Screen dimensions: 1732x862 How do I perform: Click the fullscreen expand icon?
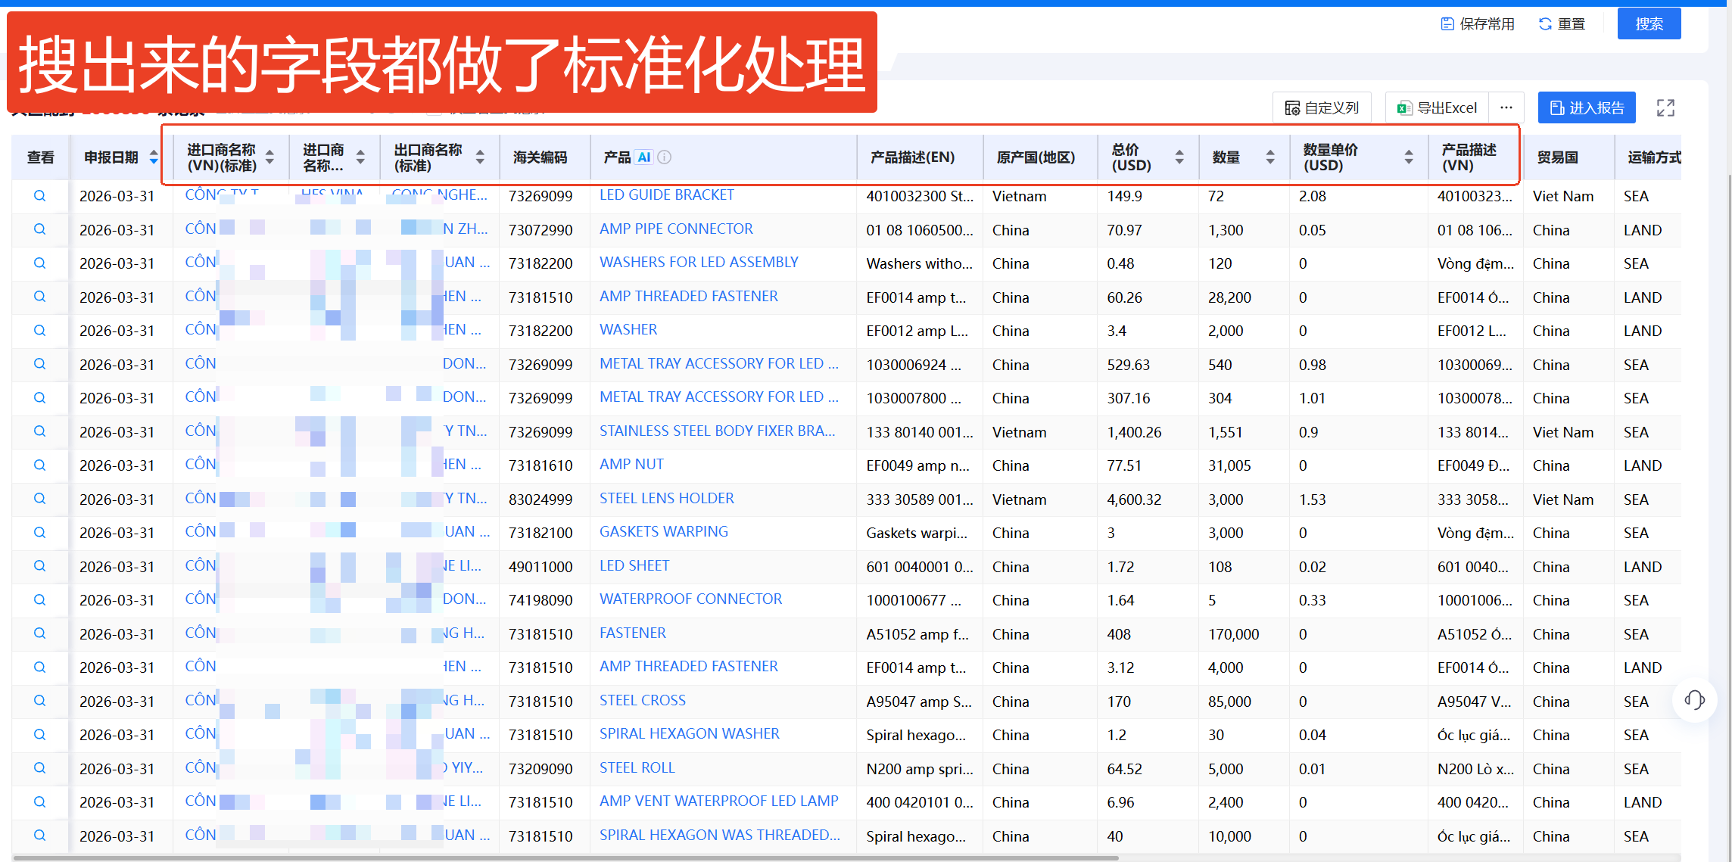click(1665, 108)
